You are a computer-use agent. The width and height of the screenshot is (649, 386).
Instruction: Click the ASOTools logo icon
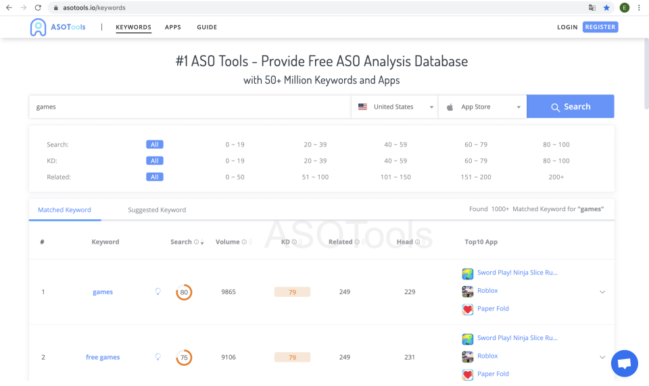click(39, 27)
